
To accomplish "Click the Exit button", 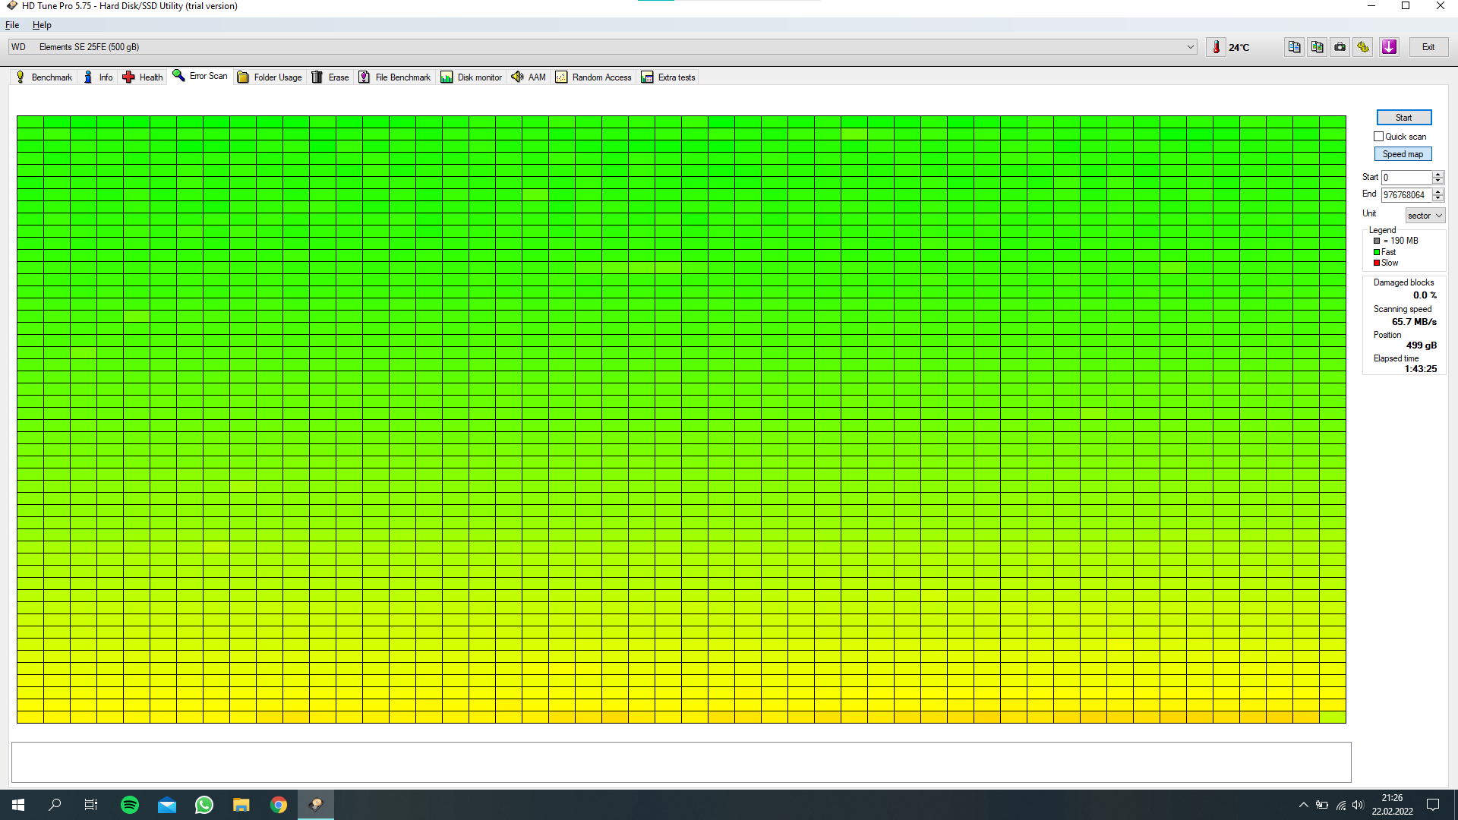I will (x=1428, y=47).
